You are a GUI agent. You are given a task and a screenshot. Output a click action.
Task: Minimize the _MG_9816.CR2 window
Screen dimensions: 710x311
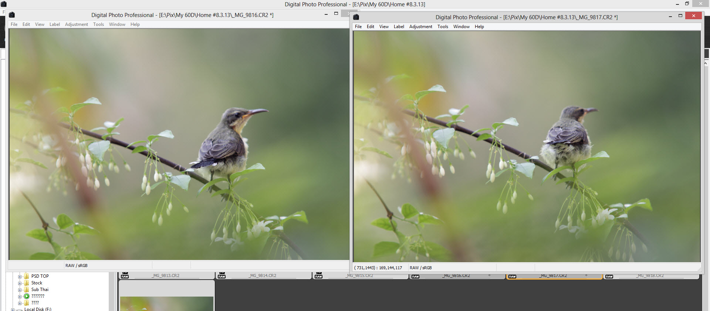point(326,14)
